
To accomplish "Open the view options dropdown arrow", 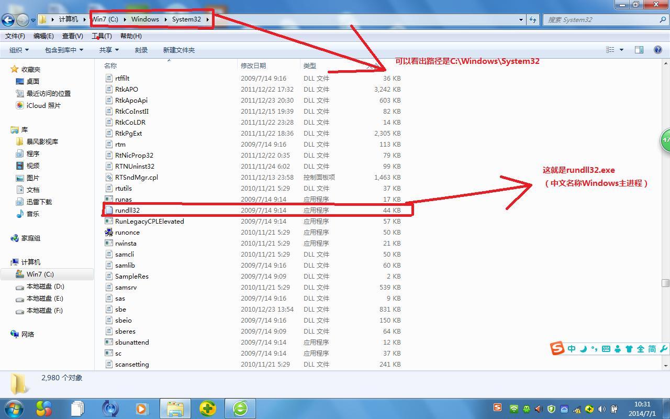I will click(621, 50).
